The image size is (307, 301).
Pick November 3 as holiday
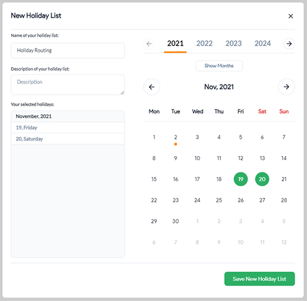click(197, 137)
